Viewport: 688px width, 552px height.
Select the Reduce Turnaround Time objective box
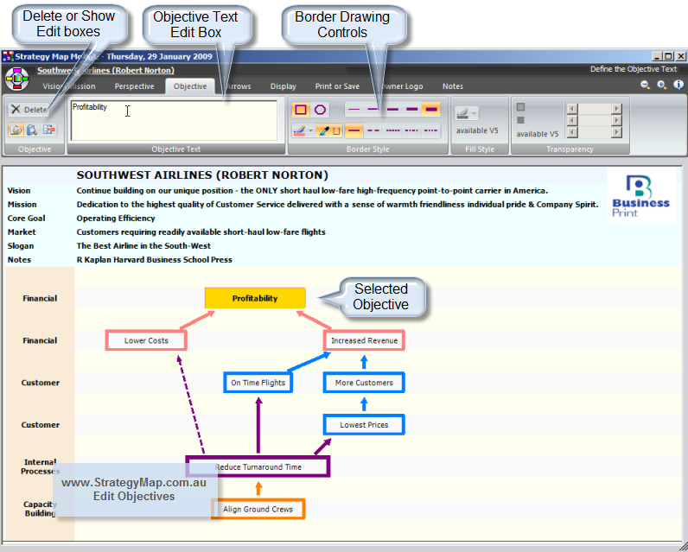(258, 467)
